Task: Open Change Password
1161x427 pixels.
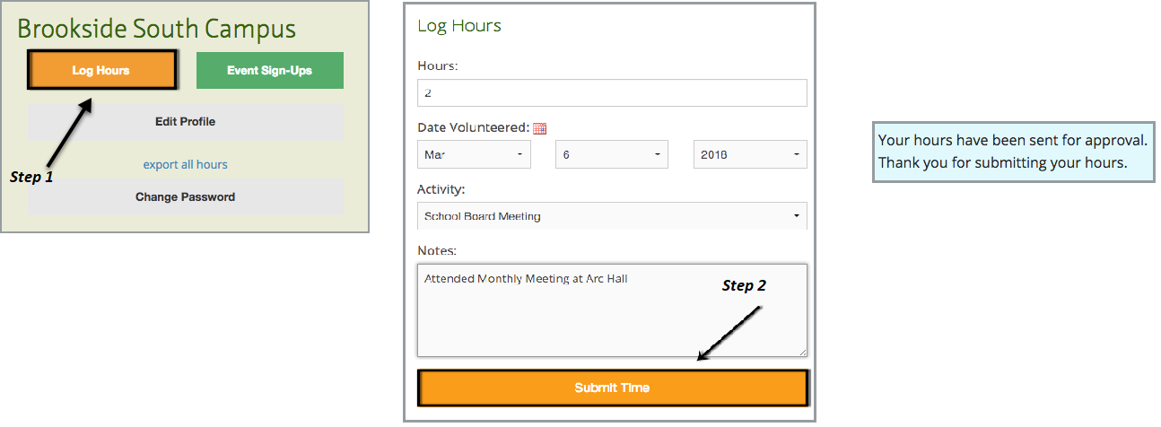Action: pyautogui.click(x=186, y=196)
